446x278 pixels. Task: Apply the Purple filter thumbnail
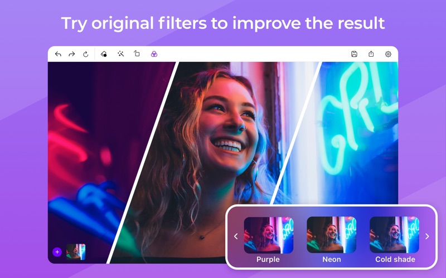pos(269,235)
